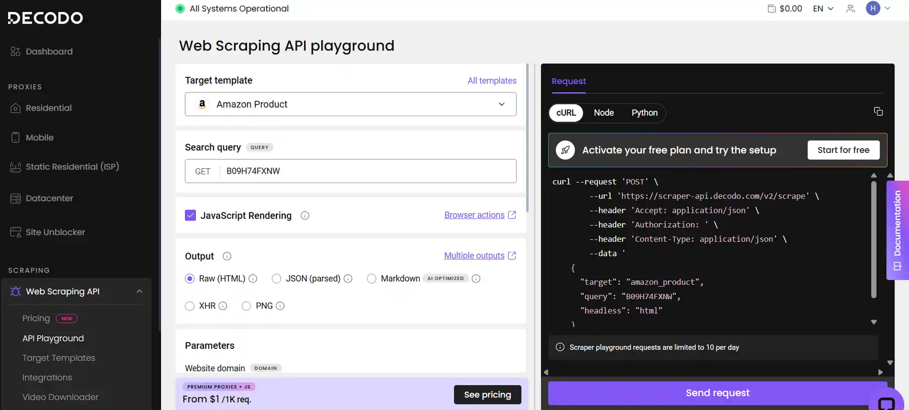Viewport: 909px width, 410px height.
Task: Click the rocket icon in activation banner
Action: (x=566, y=150)
